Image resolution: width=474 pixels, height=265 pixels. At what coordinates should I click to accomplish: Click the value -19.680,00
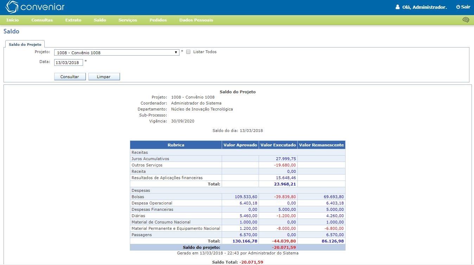(285, 165)
